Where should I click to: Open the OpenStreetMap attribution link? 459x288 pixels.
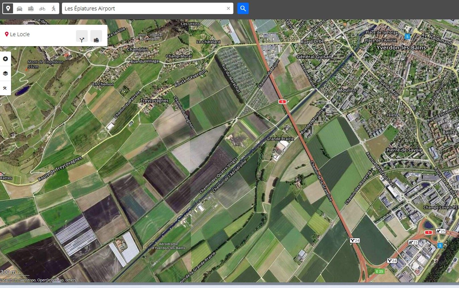tap(51, 280)
